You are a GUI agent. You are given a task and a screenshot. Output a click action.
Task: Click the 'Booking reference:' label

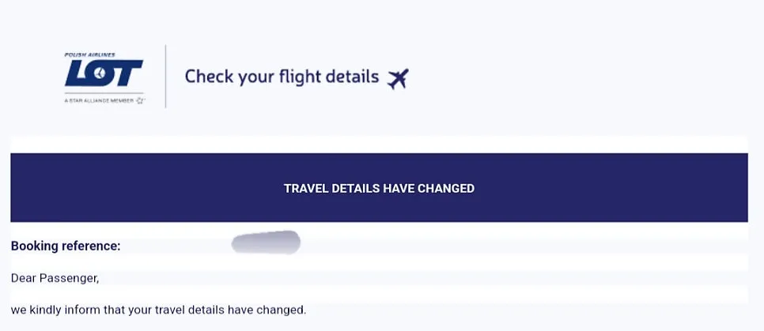coord(66,246)
